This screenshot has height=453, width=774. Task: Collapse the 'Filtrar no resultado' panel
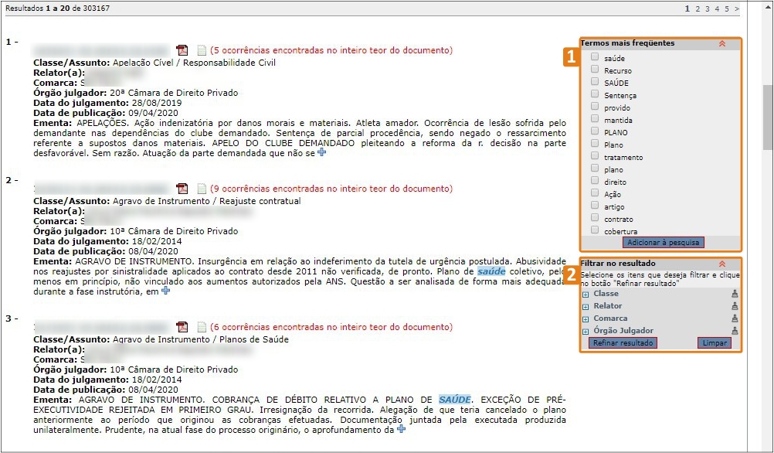coord(722,264)
